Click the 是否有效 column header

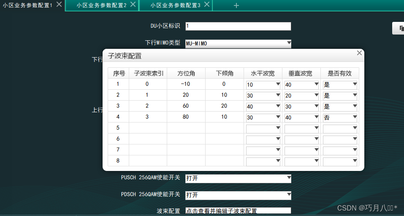[x=339, y=73]
